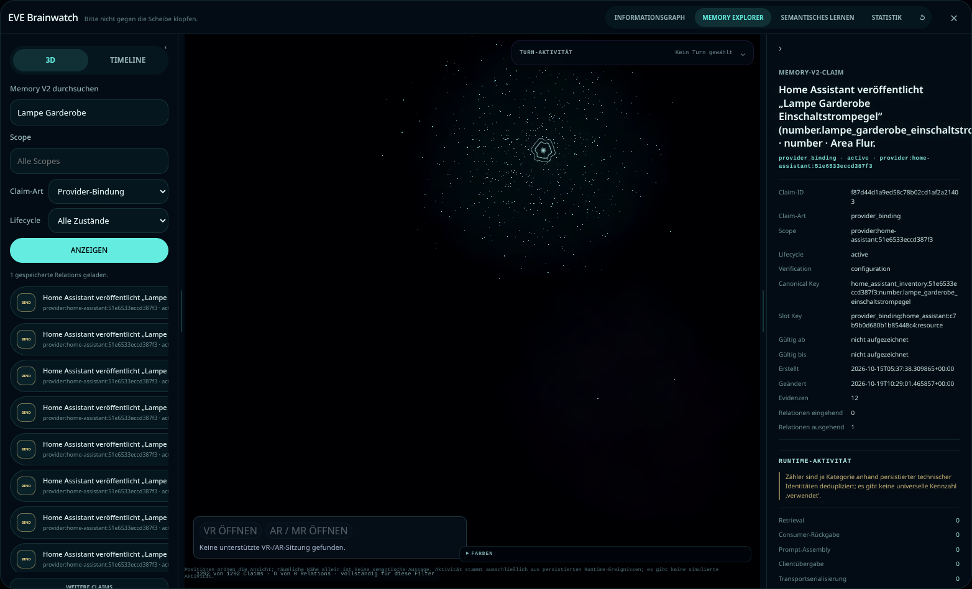Click "1 gespeicherte Relations geladen." status text
The width and height of the screenshot is (972, 589).
click(x=59, y=275)
